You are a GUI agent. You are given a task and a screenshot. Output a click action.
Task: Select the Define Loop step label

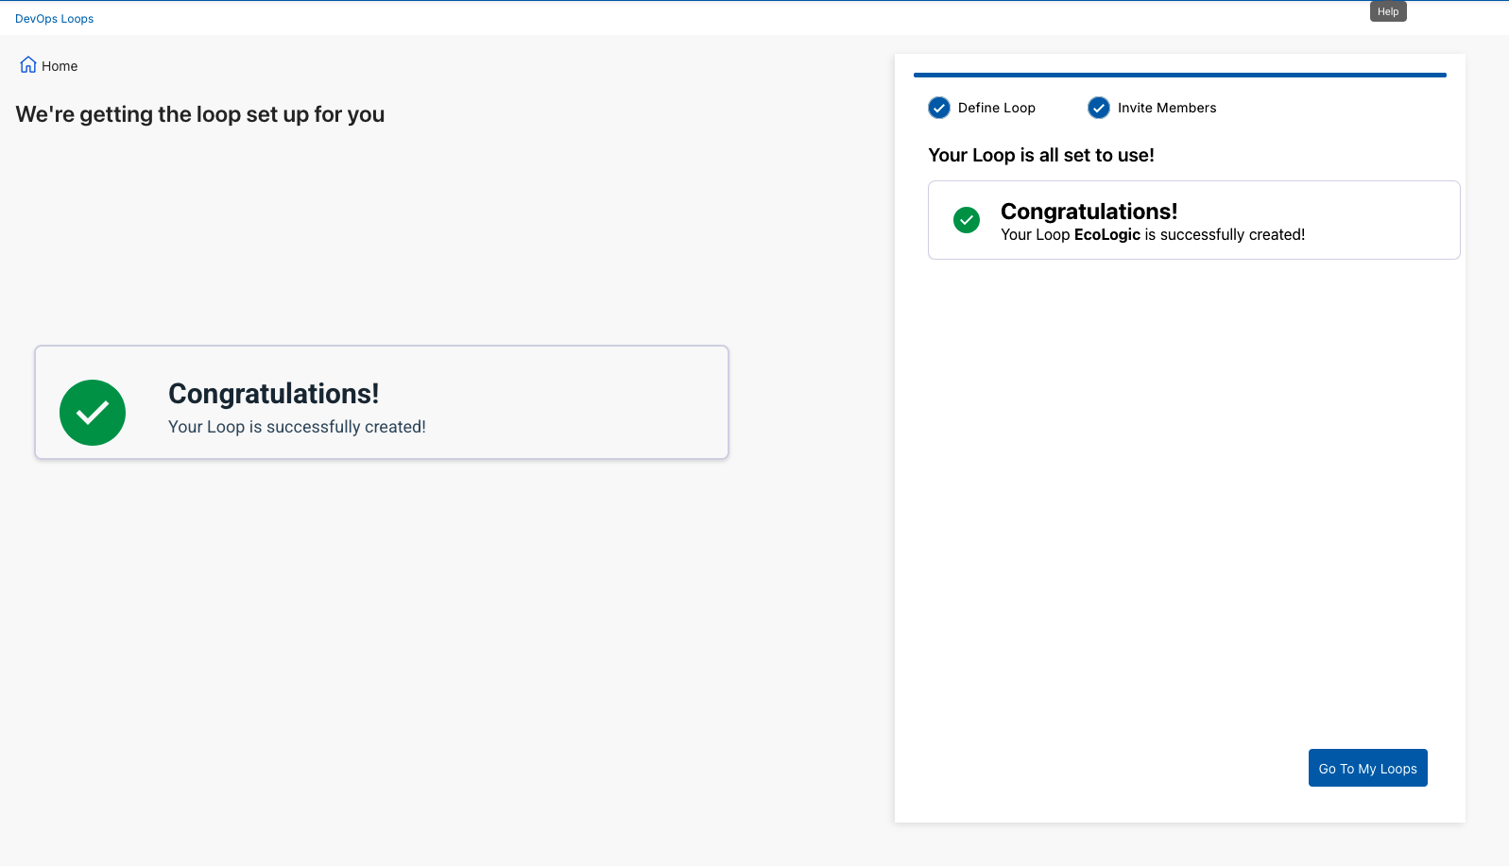pyautogui.click(x=996, y=108)
